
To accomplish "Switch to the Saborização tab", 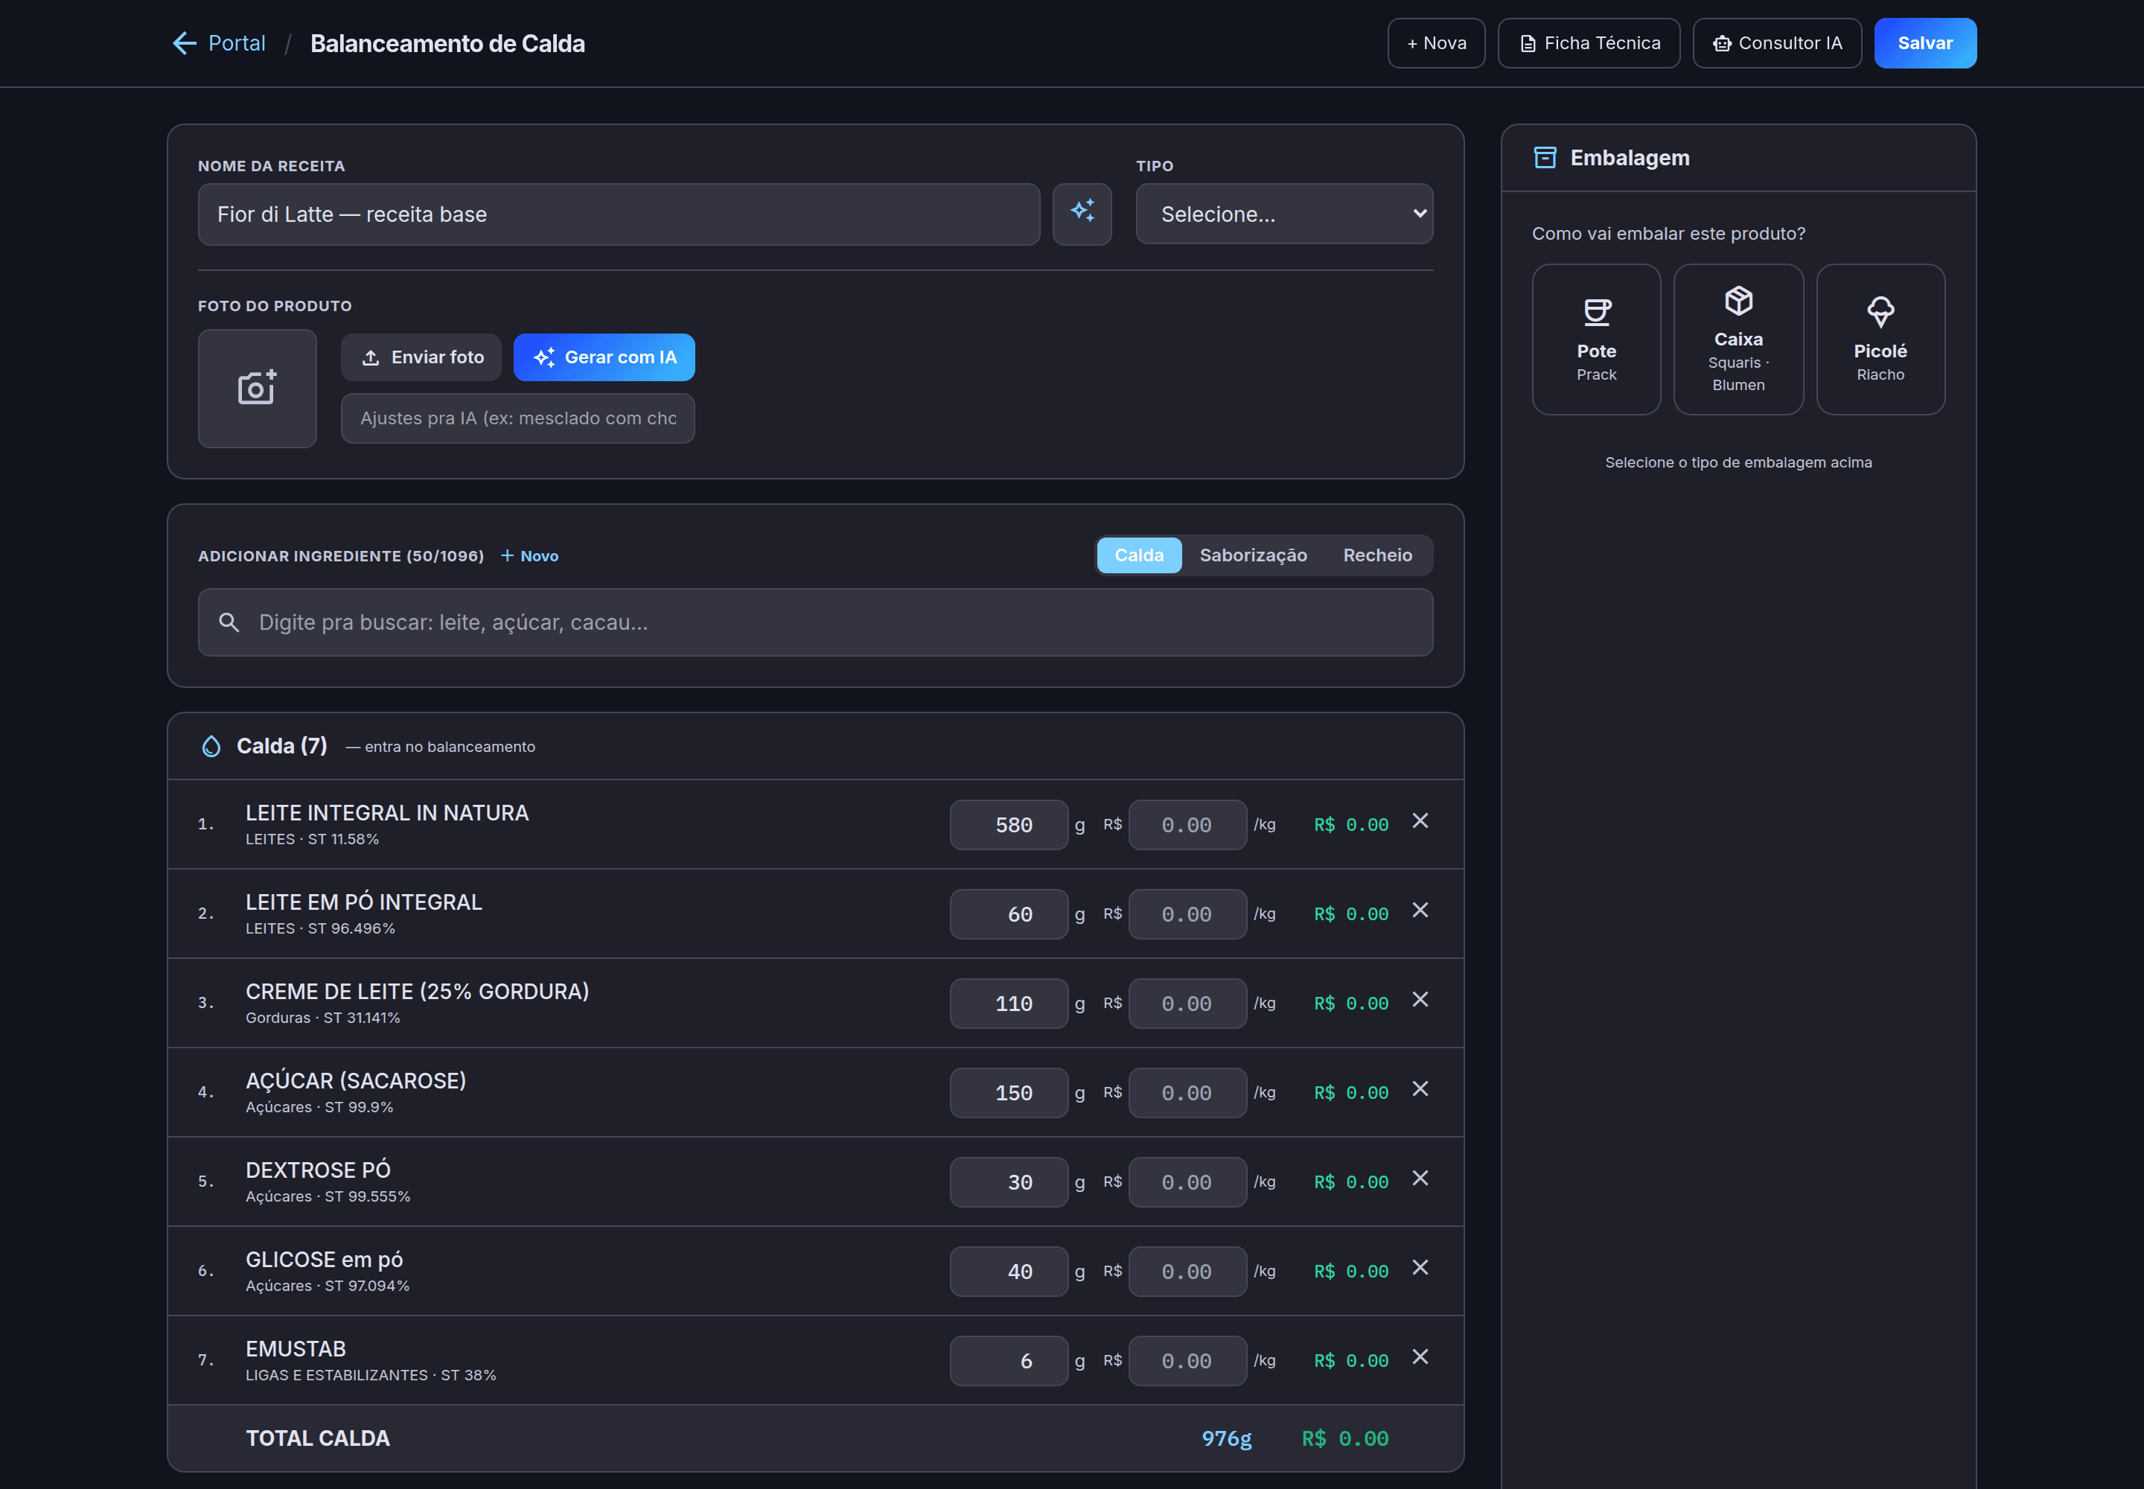I will (1252, 555).
